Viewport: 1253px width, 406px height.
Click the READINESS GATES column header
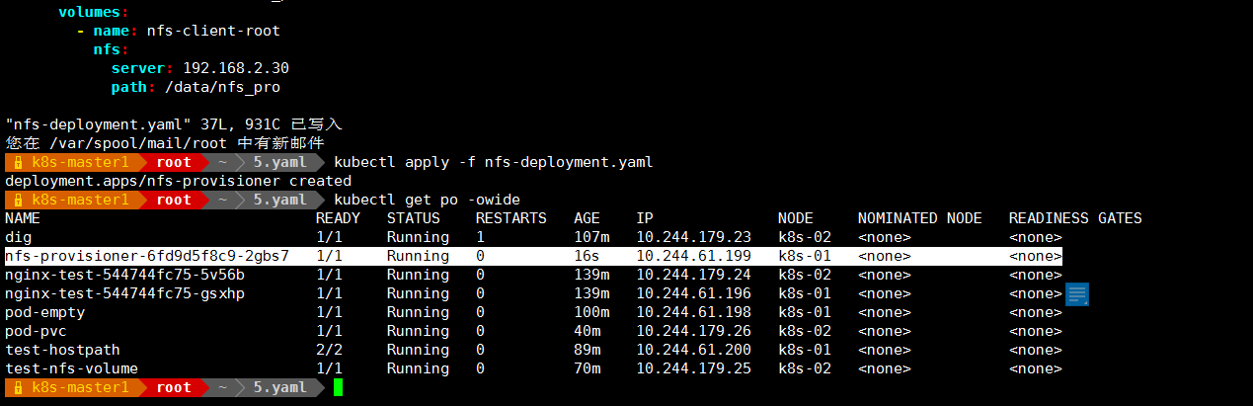(x=1075, y=218)
